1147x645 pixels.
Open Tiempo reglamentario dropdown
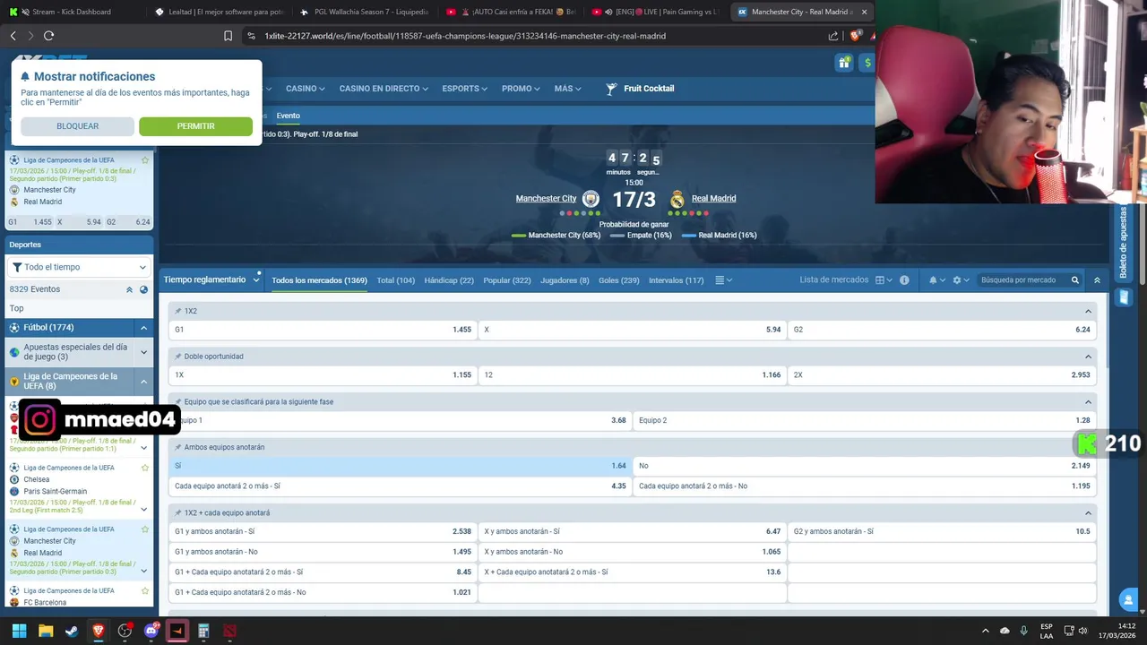(211, 280)
